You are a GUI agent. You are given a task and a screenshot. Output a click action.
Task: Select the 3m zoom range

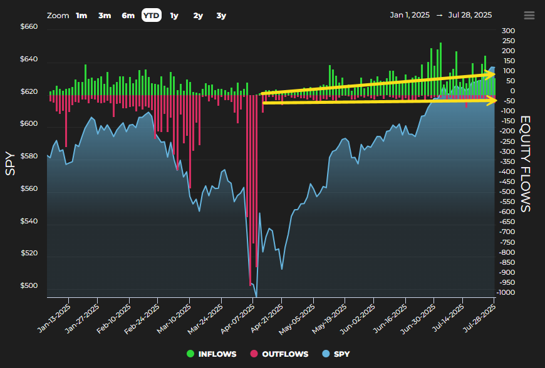pos(105,16)
